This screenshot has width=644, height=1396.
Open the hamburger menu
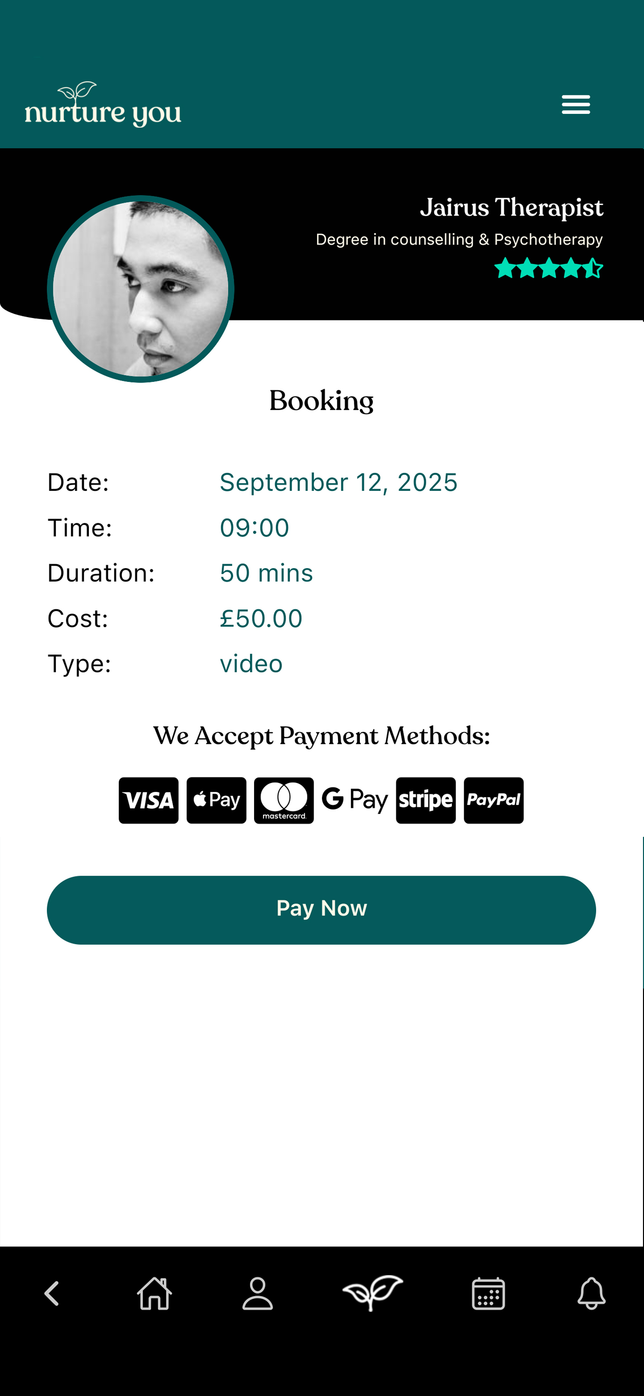(x=576, y=104)
